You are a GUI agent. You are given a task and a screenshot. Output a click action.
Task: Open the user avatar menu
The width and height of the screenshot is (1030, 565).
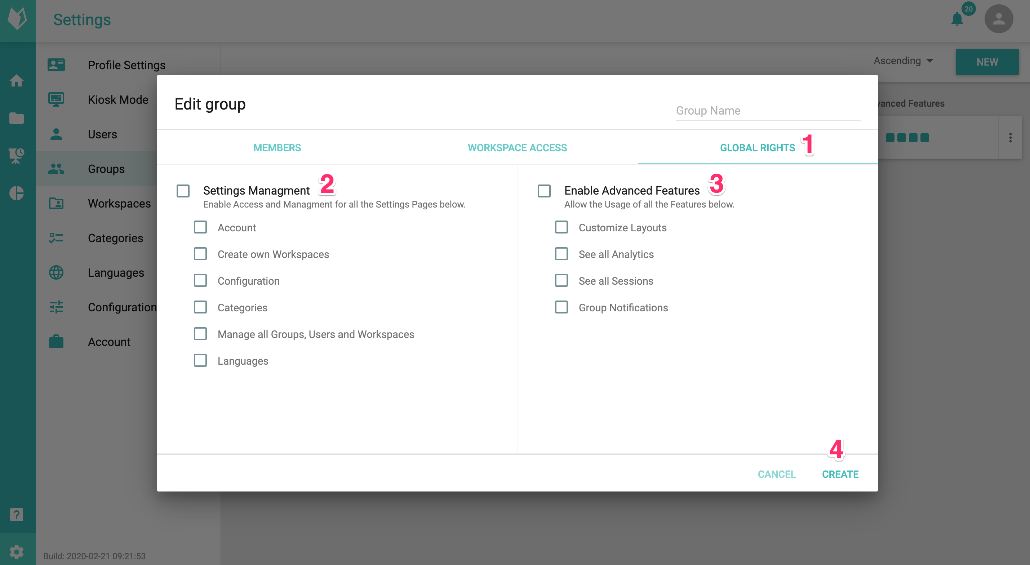pos(998,19)
